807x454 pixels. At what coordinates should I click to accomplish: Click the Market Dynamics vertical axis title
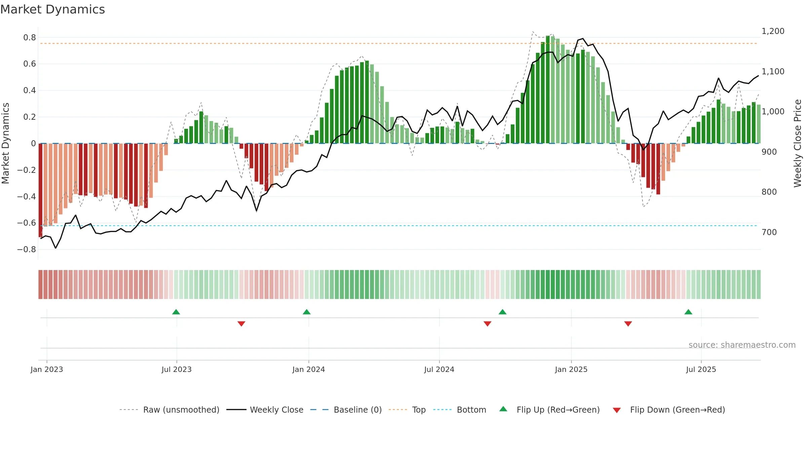click(x=5, y=143)
